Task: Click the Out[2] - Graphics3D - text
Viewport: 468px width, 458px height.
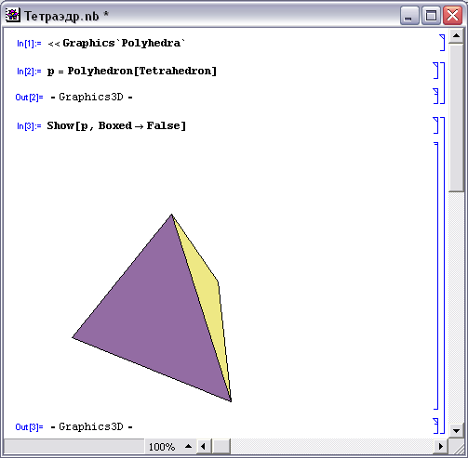Action: point(91,97)
